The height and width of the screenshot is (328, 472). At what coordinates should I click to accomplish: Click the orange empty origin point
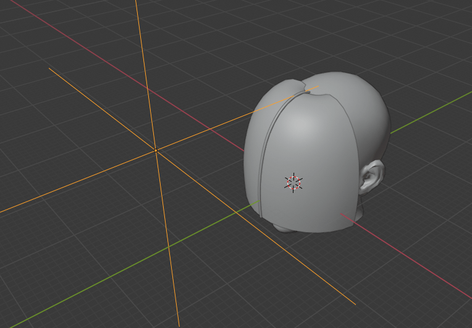156,150
